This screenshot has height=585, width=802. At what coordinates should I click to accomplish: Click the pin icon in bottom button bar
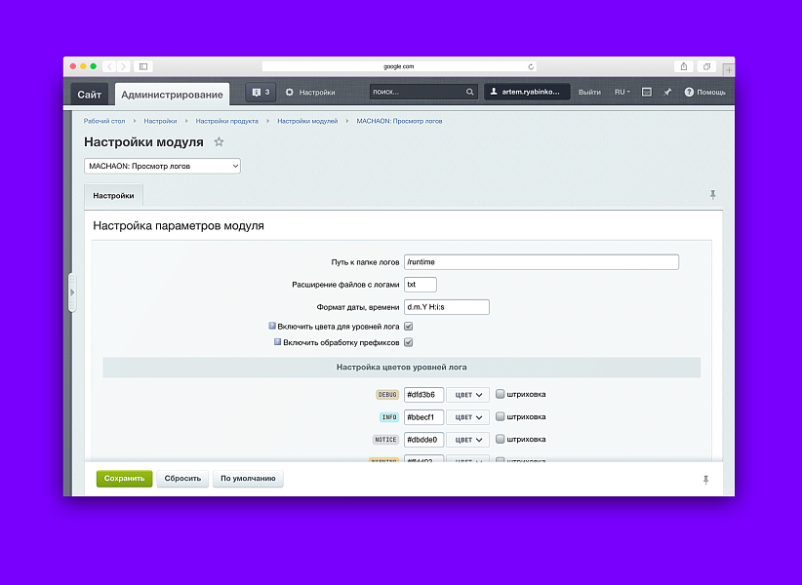705,479
